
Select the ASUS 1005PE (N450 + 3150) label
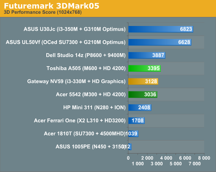pyautogui.click(x=90, y=146)
